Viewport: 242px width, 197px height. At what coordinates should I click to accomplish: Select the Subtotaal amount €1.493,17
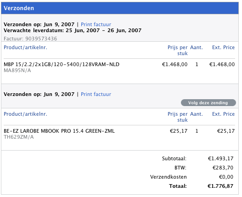pyautogui.click(x=221, y=158)
